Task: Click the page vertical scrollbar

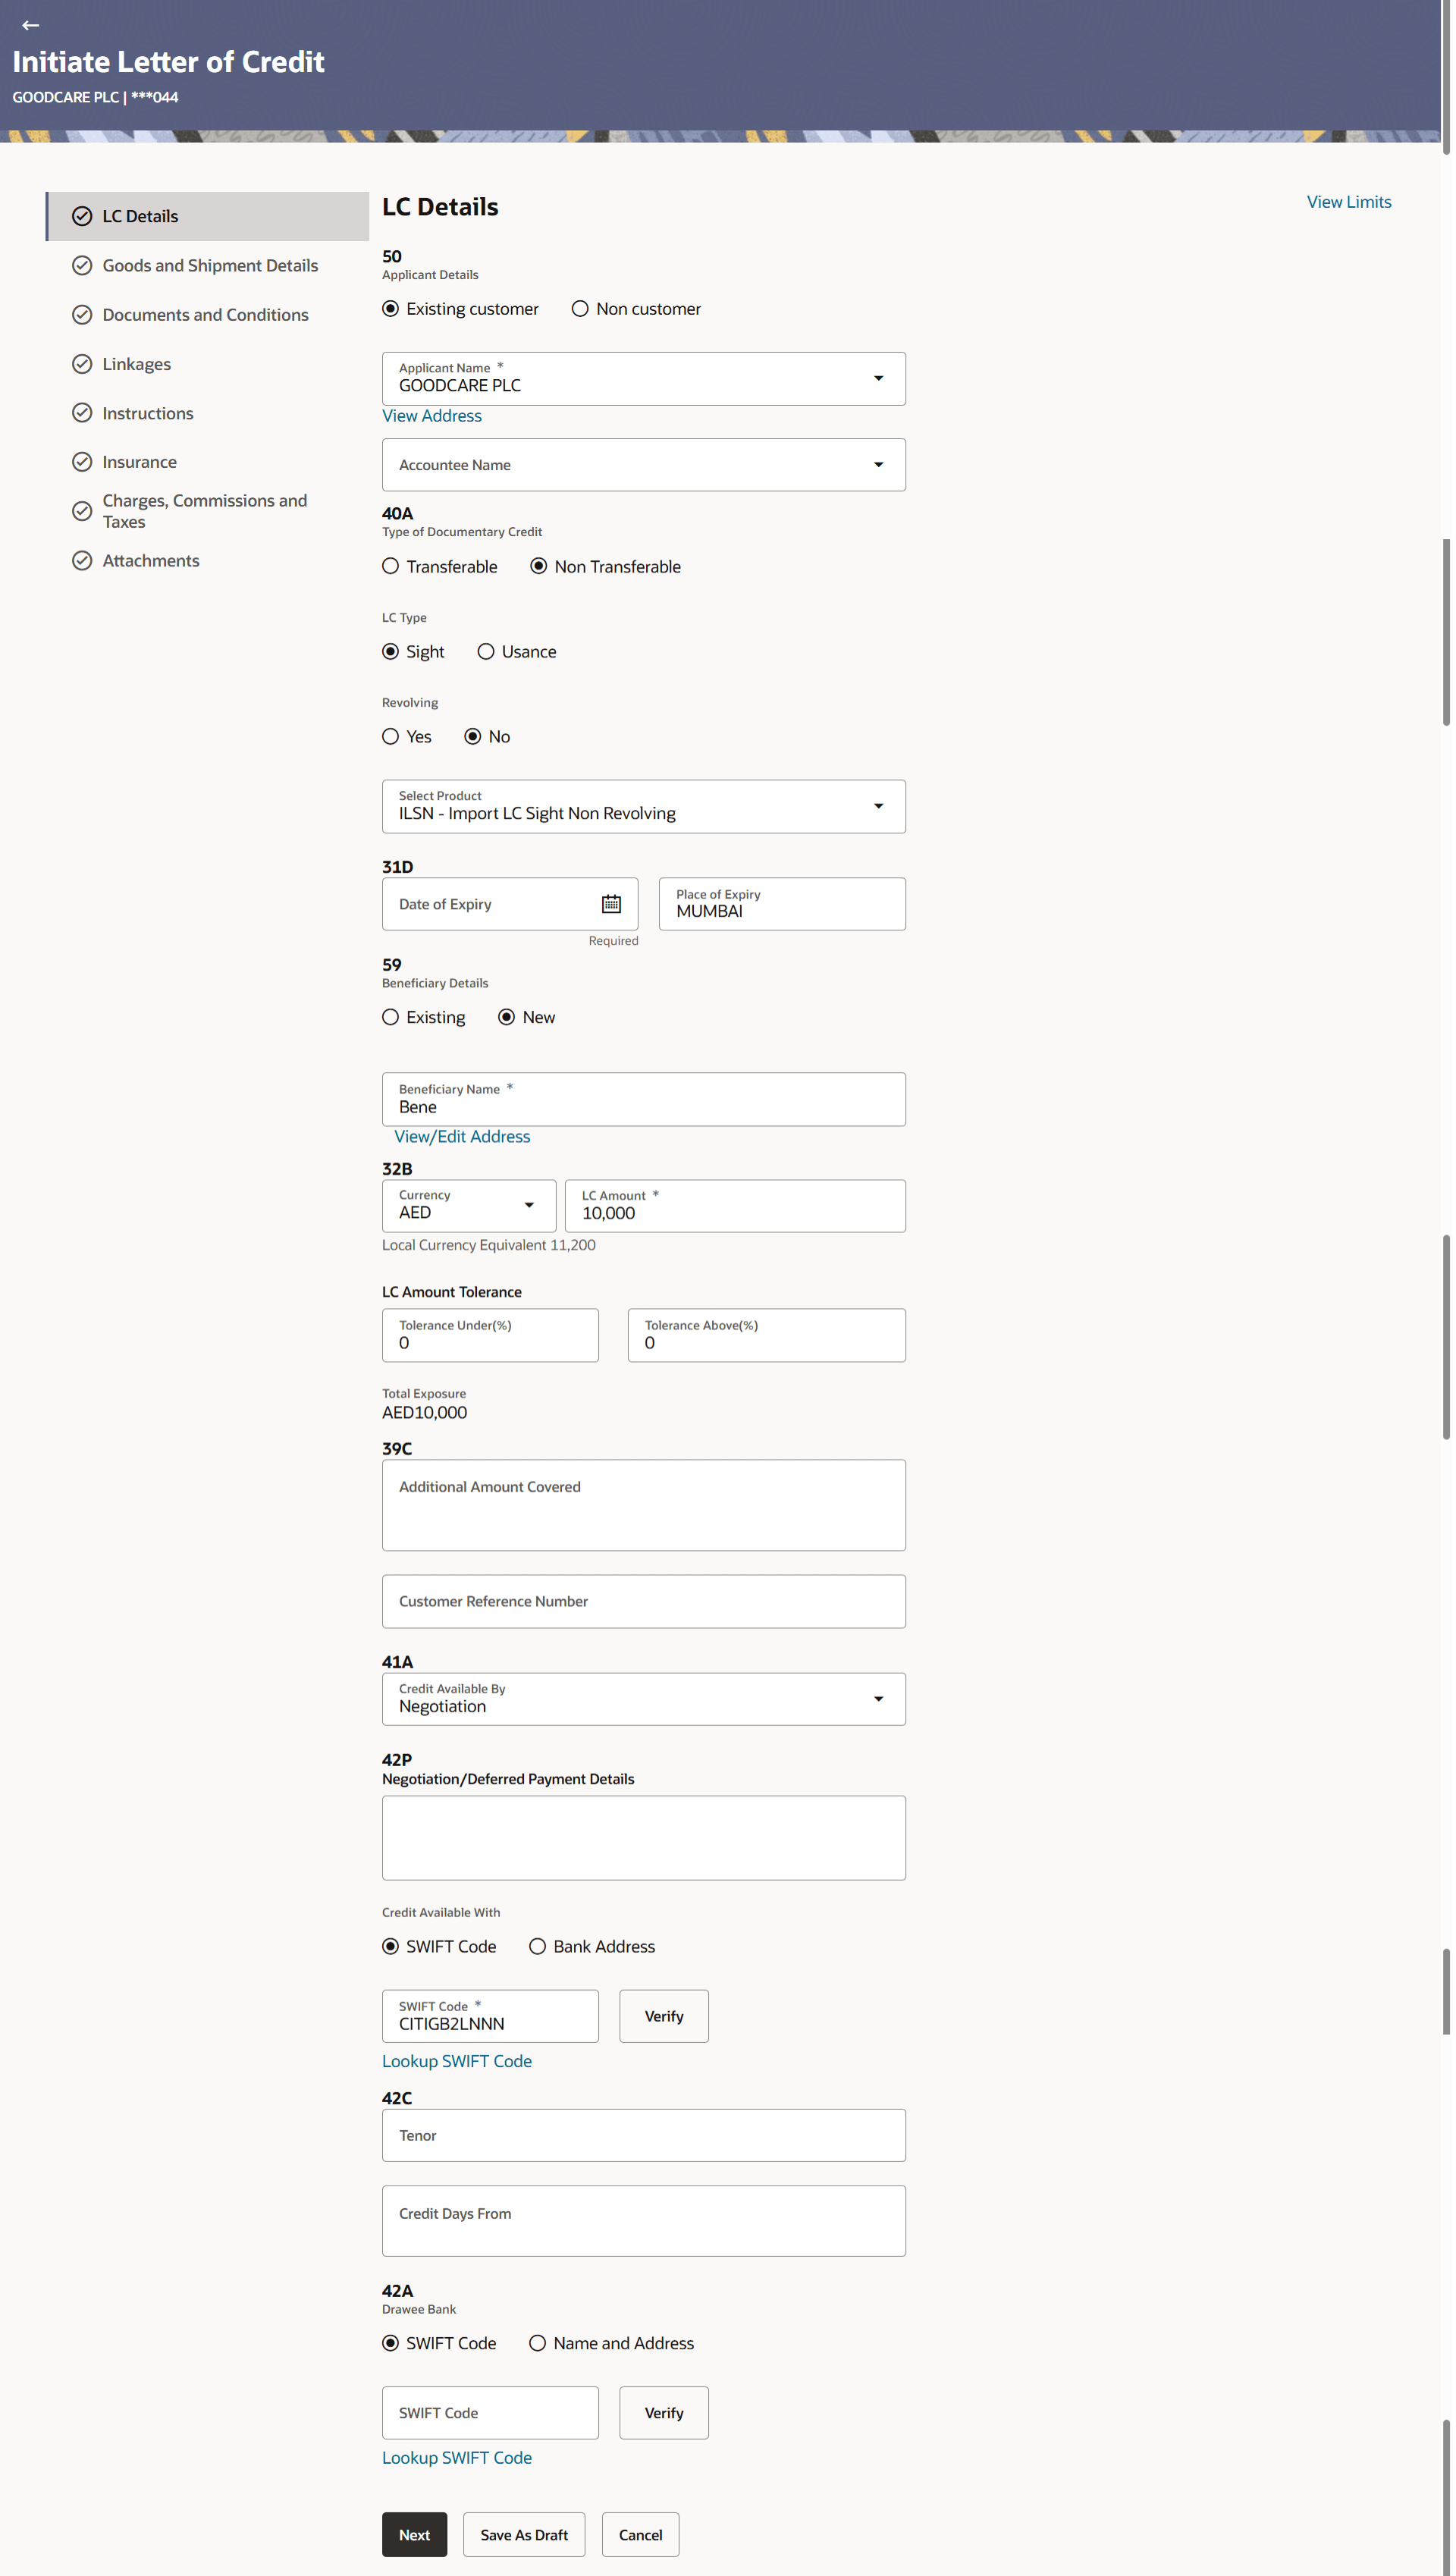Action: pos(1445,630)
